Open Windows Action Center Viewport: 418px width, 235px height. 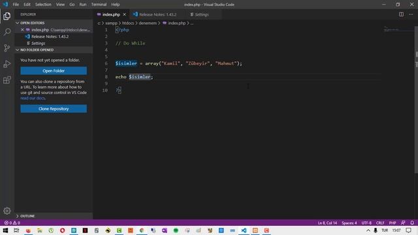(408, 230)
